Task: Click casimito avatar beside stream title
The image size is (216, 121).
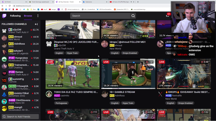Action: tap(49, 94)
